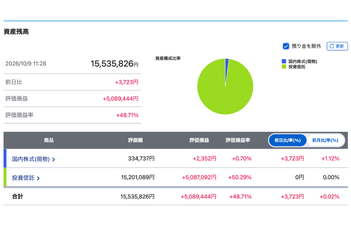351x234 pixels.
Task: Click the 評価損益率 column header
Action: coord(238,140)
